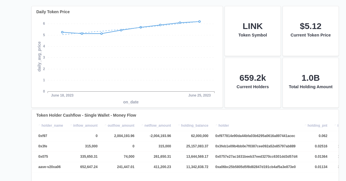Select the Token Holder Cashflow panel title
Screen dimensions: 346x181
point(86,115)
